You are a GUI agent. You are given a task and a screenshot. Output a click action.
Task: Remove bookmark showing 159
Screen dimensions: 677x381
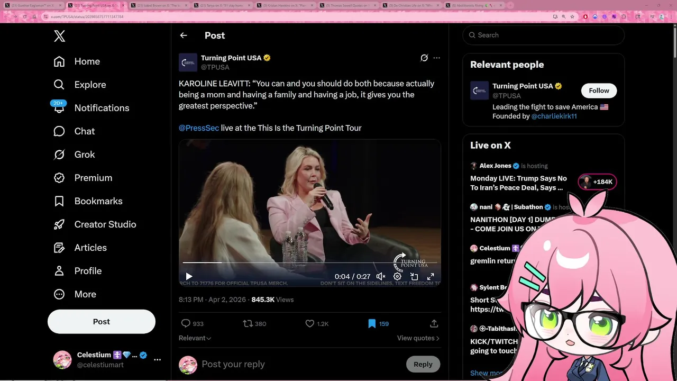click(x=378, y=323)
